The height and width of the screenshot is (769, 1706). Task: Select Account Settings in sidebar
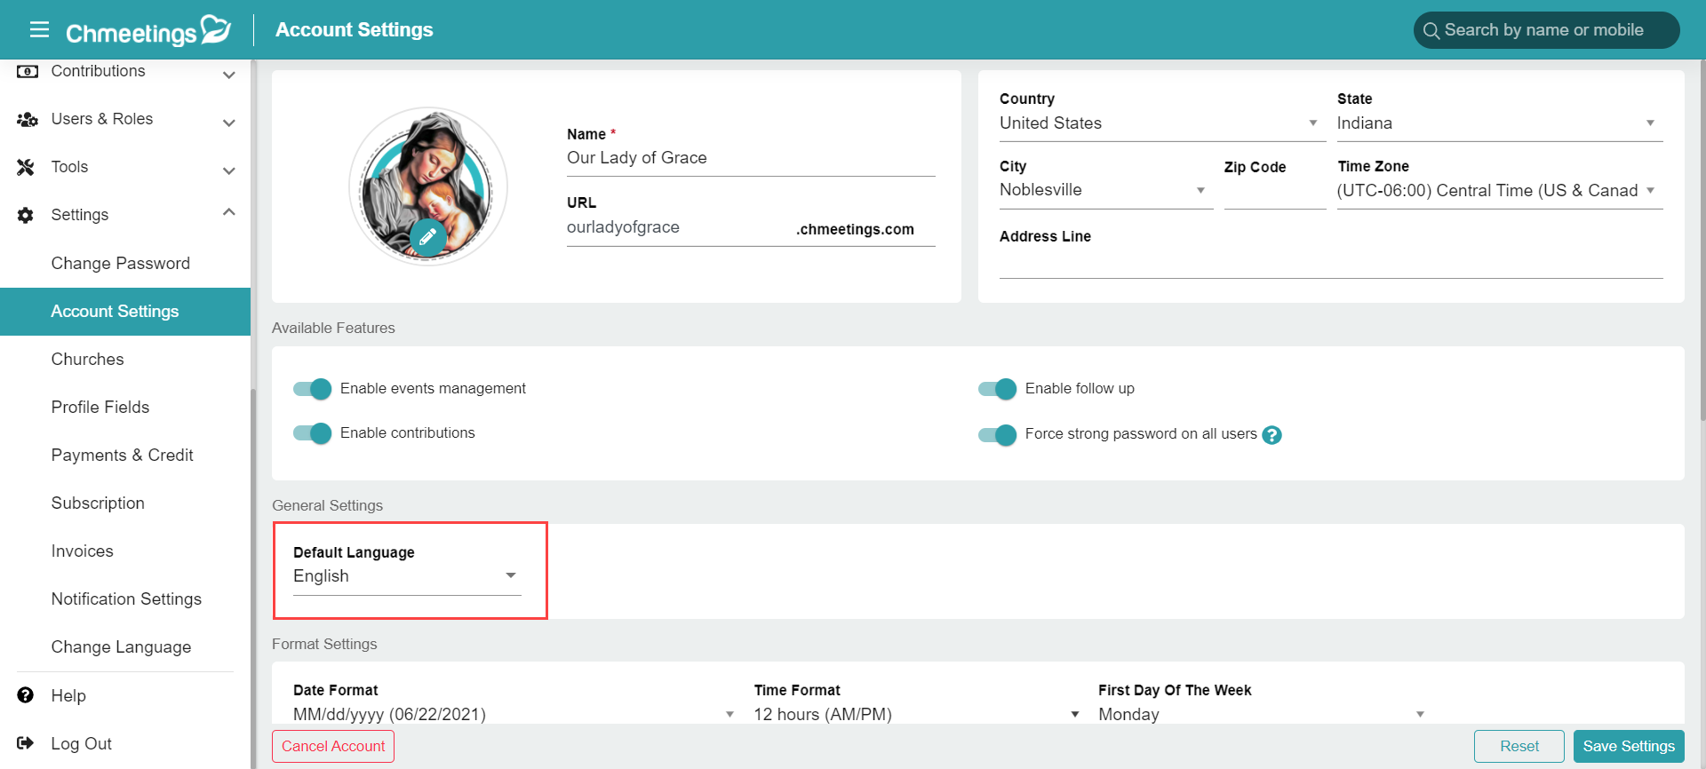click(x=124, y=312)
